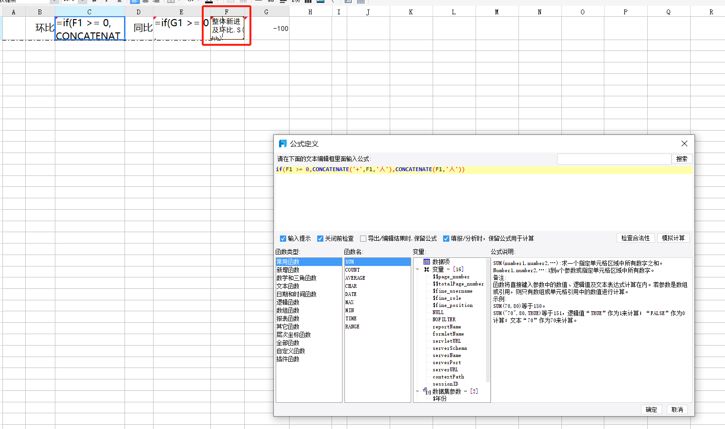Confirm the formula with 确定
Viewport: 725px width, 429px height.
coord(651,409)
